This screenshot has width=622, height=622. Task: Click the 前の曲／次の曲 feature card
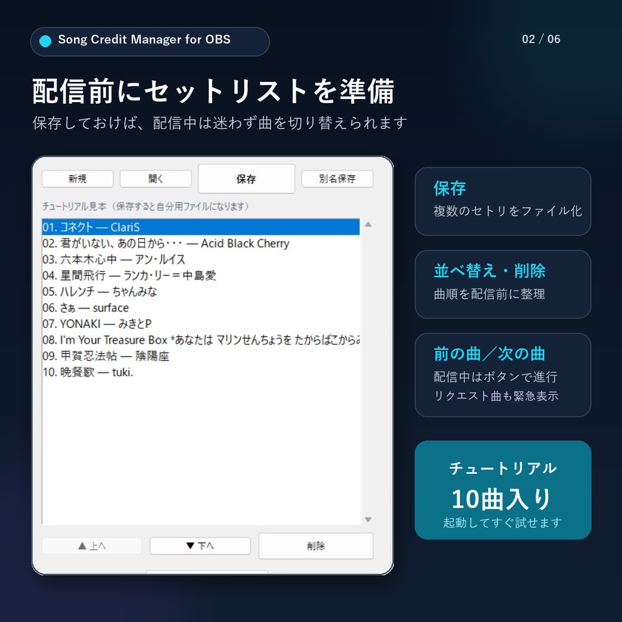click(502, 375)
